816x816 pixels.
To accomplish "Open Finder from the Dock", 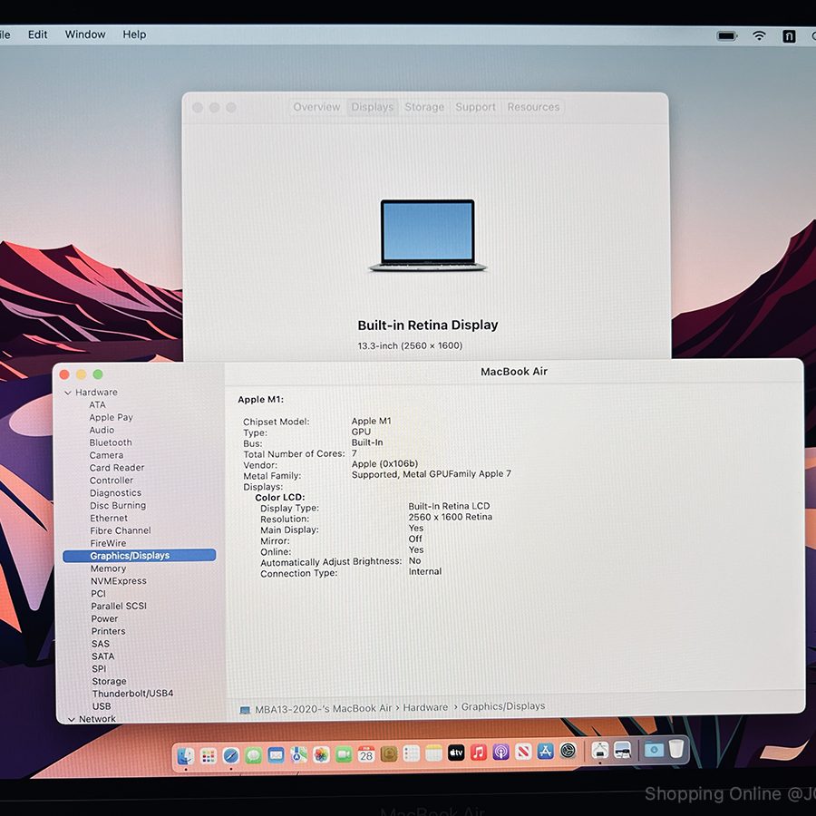I will click(185, 755).
